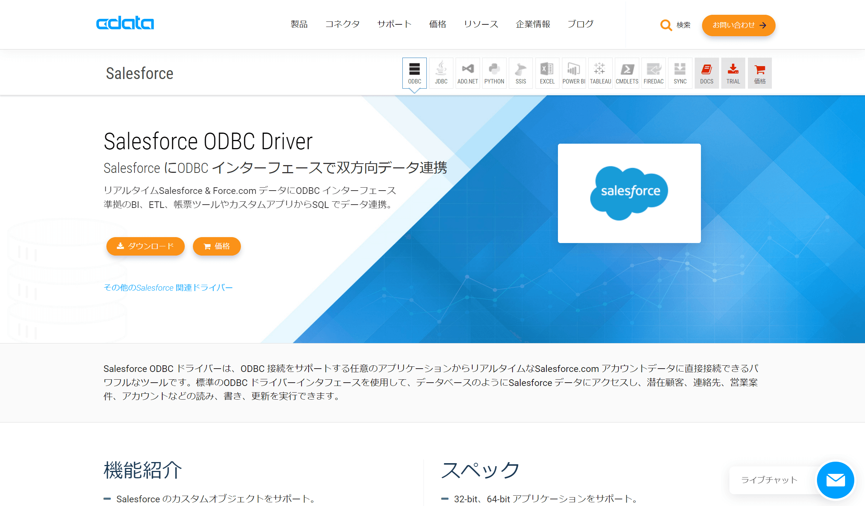Select the JDBC driver icon
The image size is (865, 506).
pos(441,73)
